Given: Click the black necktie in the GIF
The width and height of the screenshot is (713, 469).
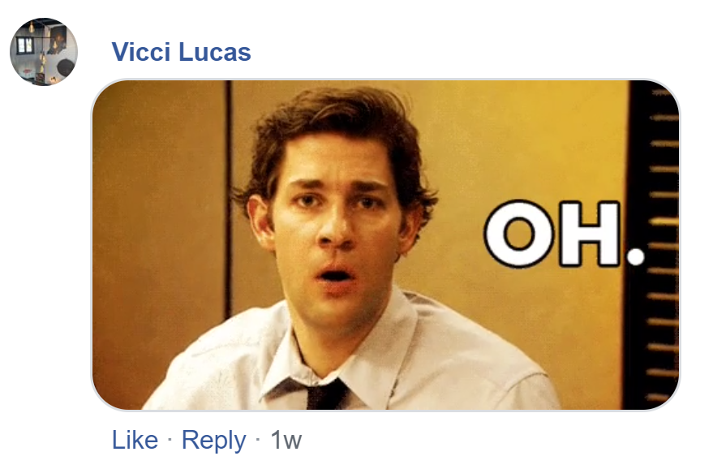Looking at the screenshot, I should point(327,394).
